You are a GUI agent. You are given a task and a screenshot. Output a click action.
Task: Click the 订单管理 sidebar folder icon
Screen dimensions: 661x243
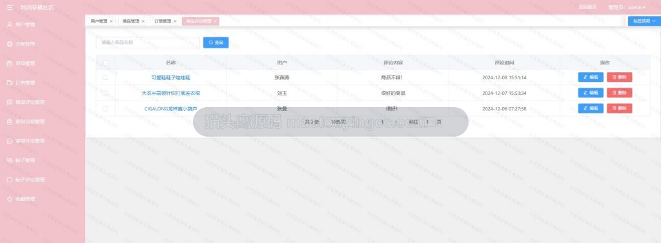pos(10,83)
